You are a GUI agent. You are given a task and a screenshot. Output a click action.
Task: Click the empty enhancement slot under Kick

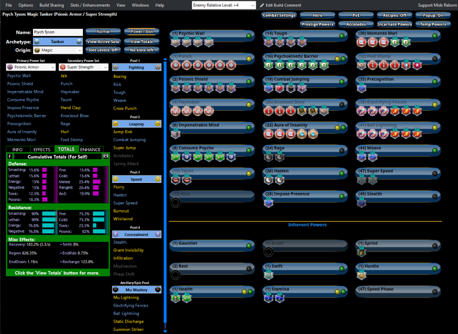pos(175,203)
